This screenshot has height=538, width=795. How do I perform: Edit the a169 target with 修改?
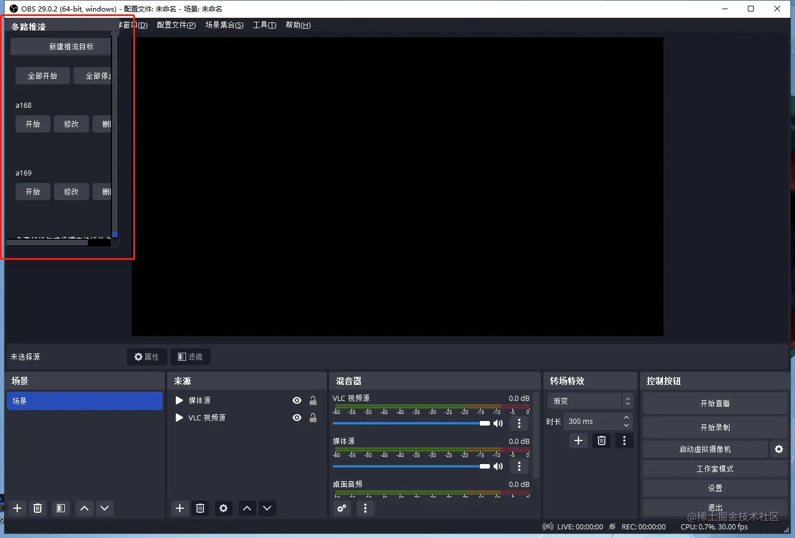coord(71,192)
